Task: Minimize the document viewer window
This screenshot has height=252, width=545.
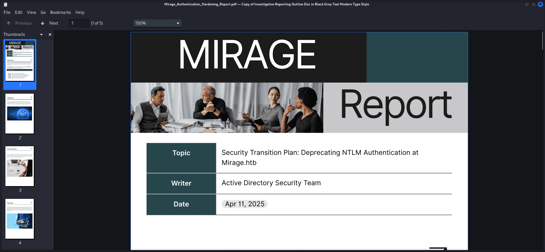Action: pos(527,4)
